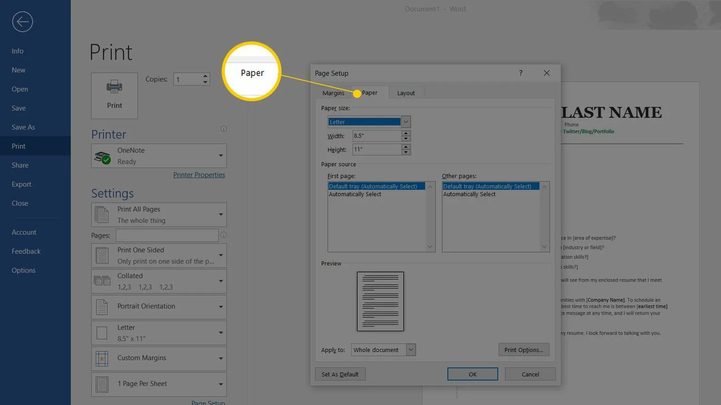Screen dimensions: 721x405
Task: Increase paper Height with up arrow
Action: tap(406, 146)
